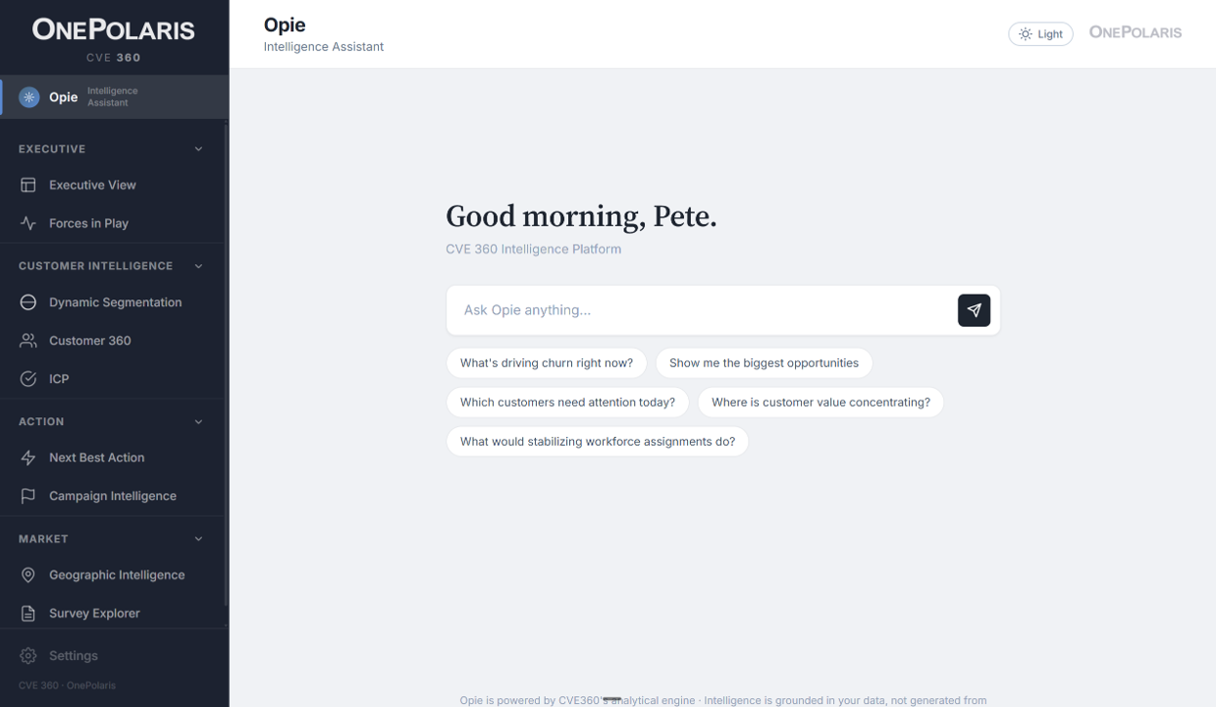
Task: Ask what's driving churn right now
Action: (546, 362)
